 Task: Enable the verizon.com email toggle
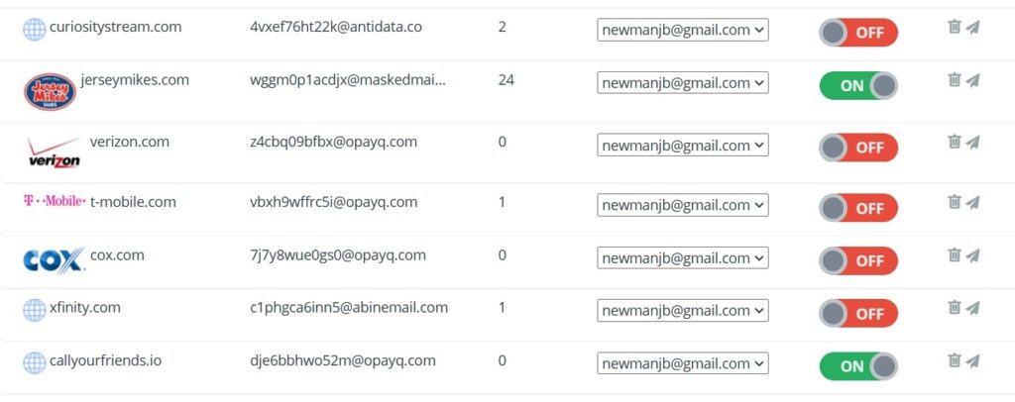pyautogui.click(x=857, y=148)
